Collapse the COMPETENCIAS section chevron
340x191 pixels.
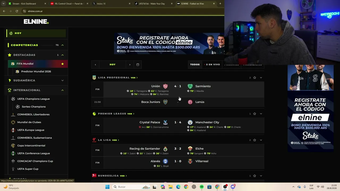[x=62, y=45]
